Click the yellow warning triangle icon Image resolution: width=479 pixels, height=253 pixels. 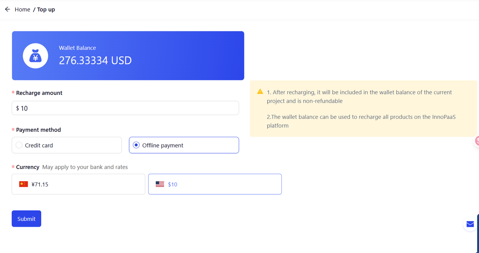point(260,92)
